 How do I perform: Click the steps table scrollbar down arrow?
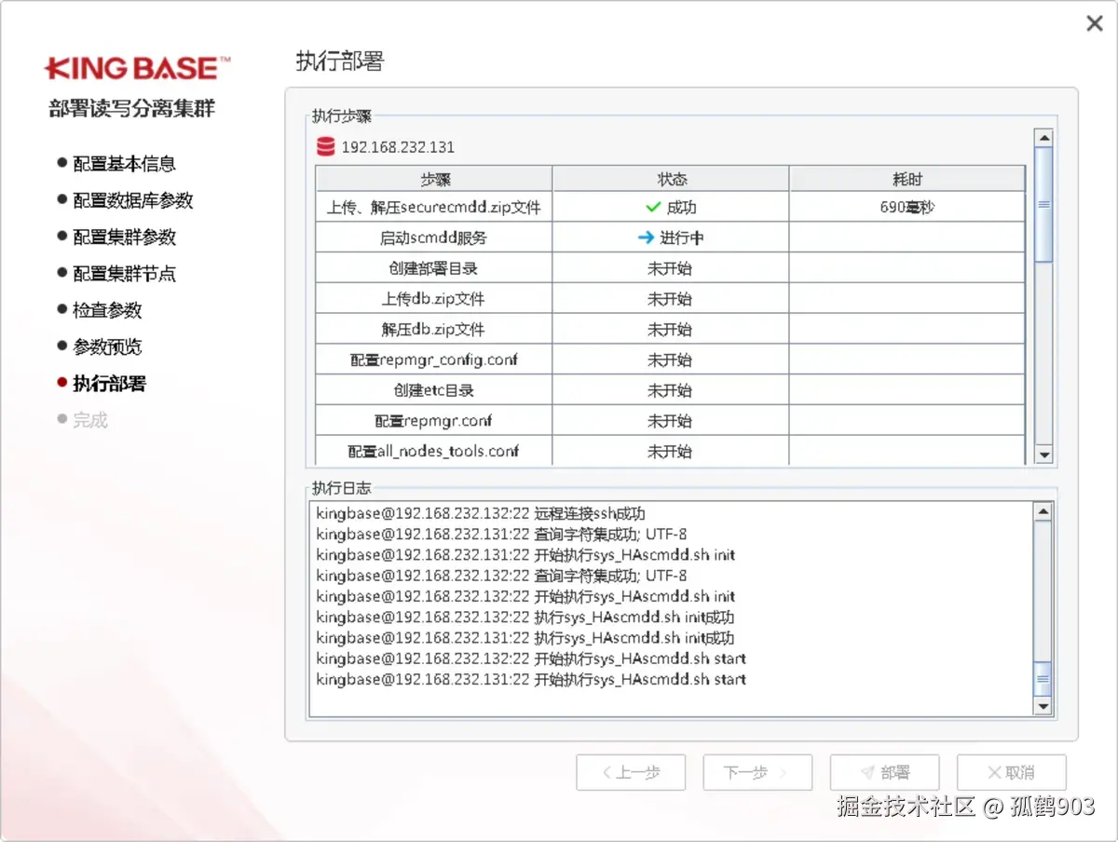(1044, 455)
